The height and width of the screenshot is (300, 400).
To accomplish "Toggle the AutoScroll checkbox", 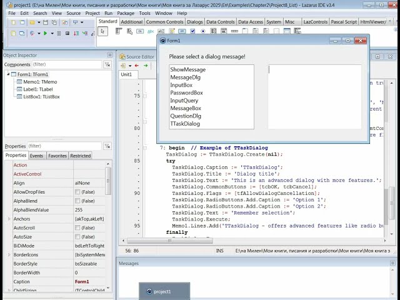I will pos(77,227).
